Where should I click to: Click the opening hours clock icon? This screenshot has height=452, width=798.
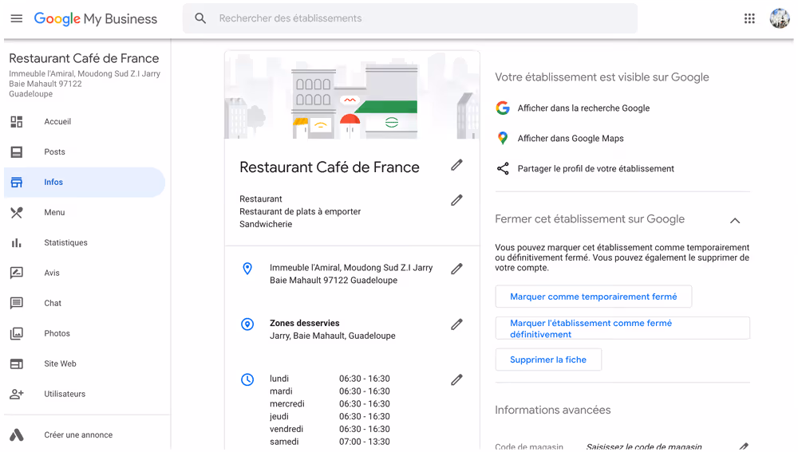tap(247, 379)
